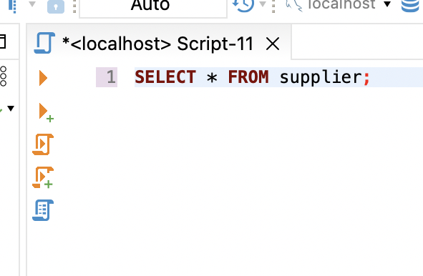
Task: Toggle the blue lock transaction icon
Action: click(56, 6)
